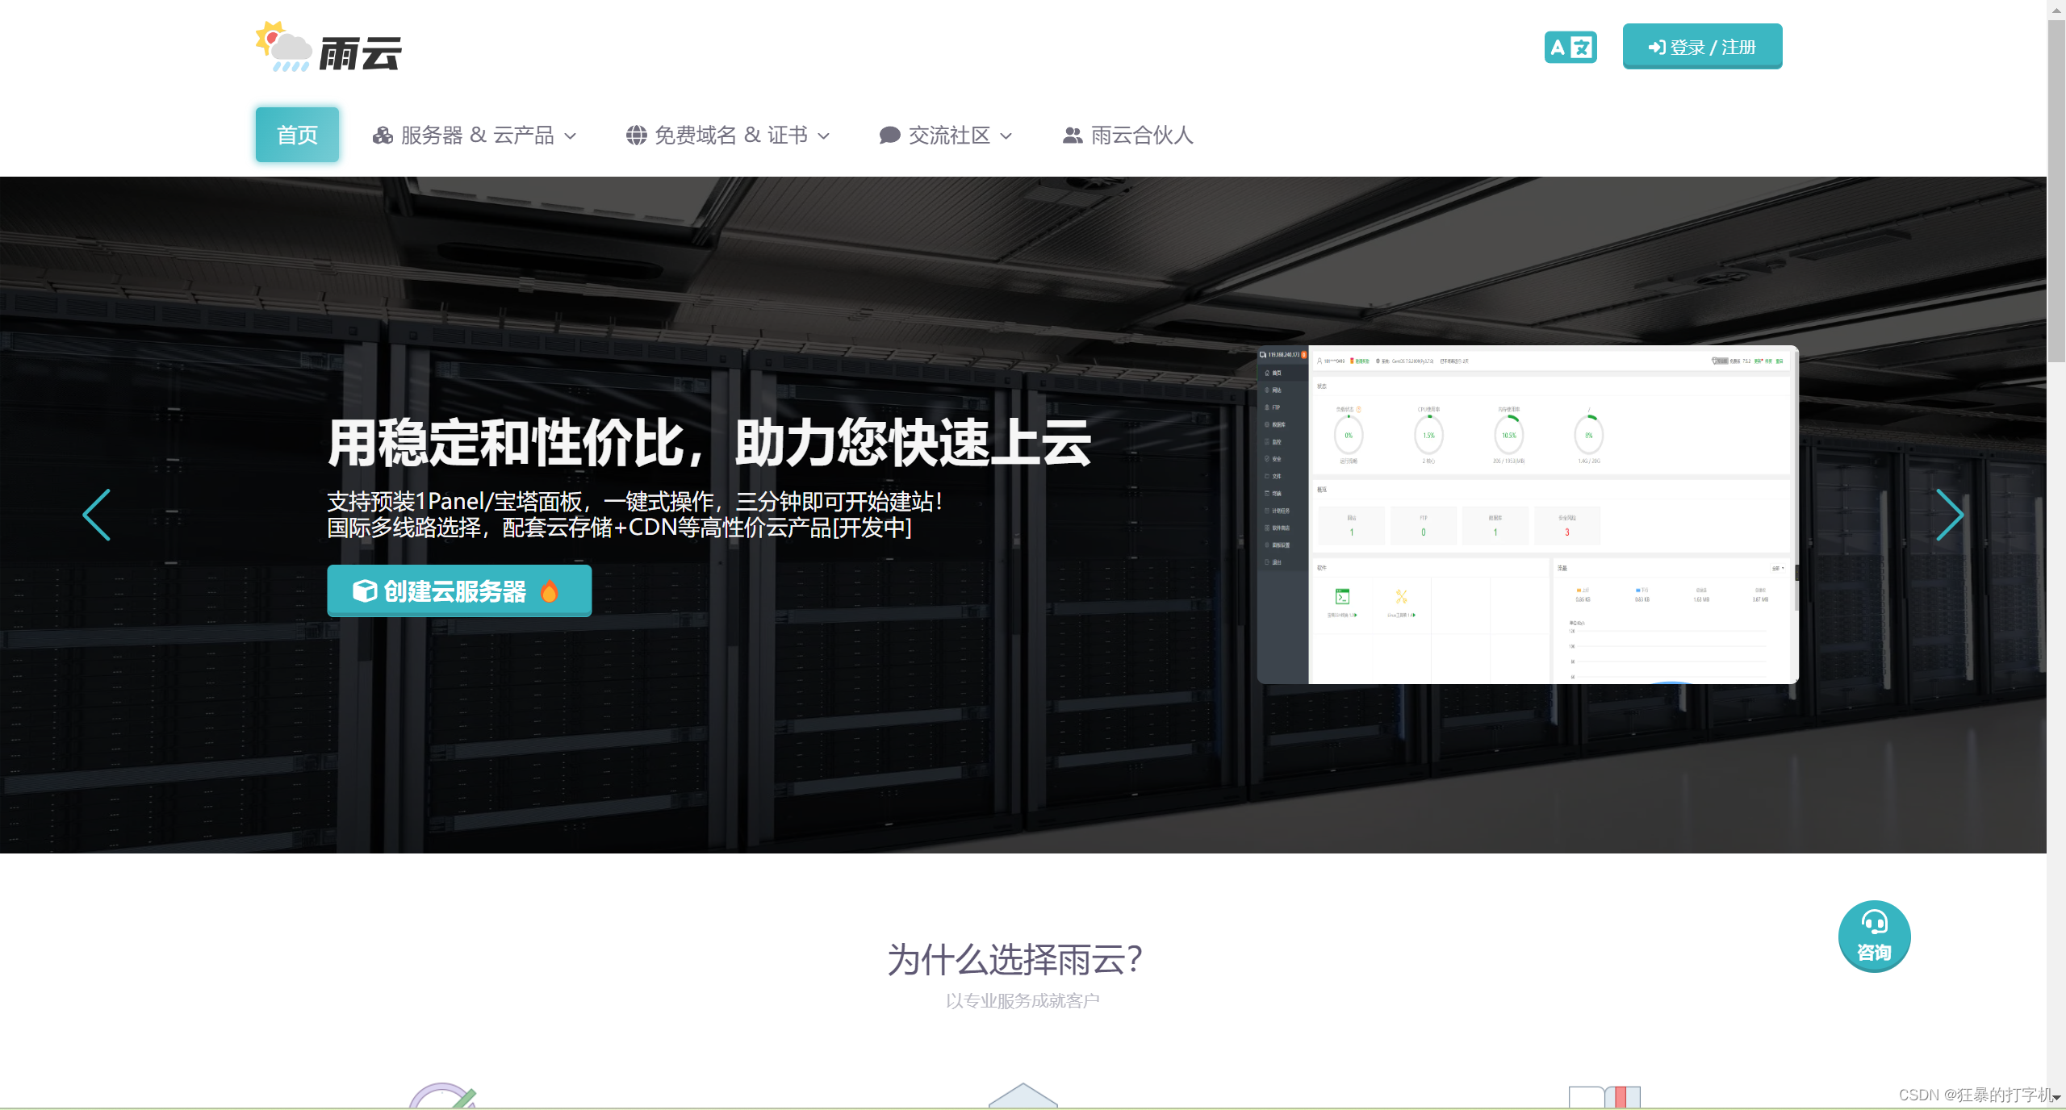The image size is (2066, 1110).
Task: Open the 雨云合伙人 menu item
Action: (x=1141, y=136)
